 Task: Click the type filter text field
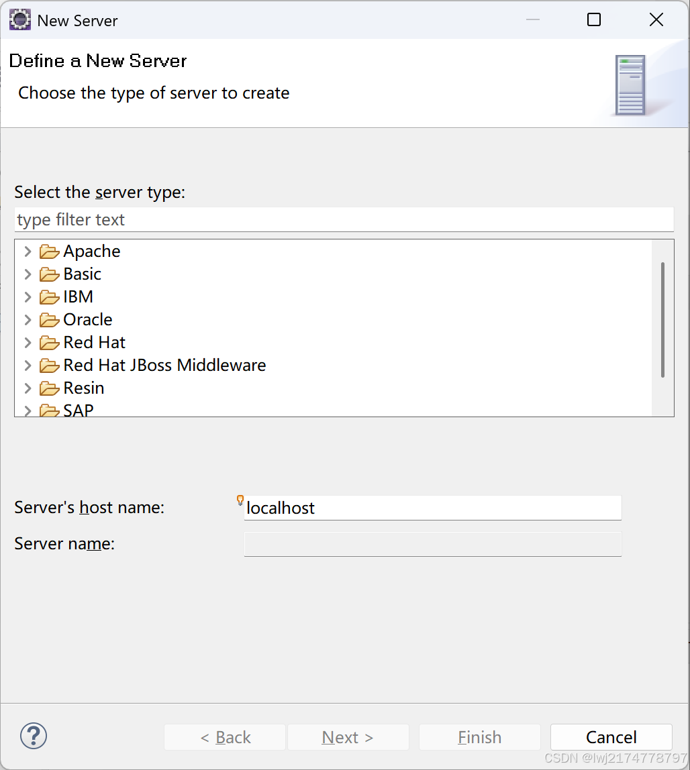pos(344,219)
